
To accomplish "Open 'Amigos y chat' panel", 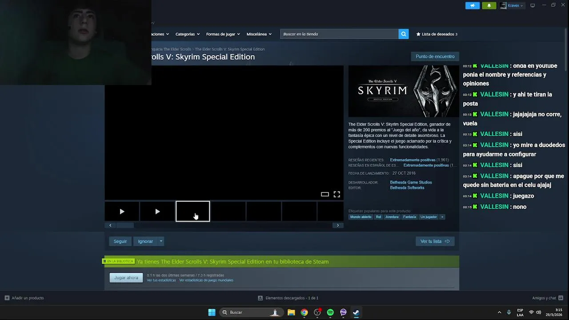I will click(x=548, y=298).
